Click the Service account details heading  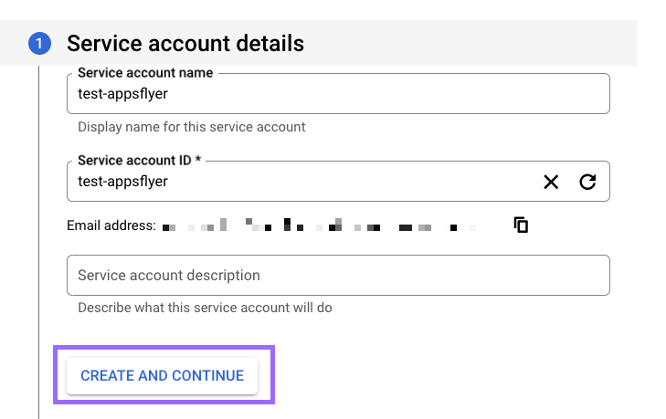pos(185,43)
